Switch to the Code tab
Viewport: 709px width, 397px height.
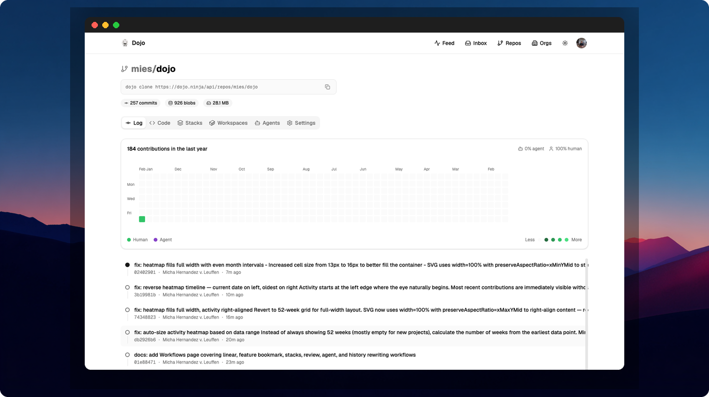(x=160, y=123)
